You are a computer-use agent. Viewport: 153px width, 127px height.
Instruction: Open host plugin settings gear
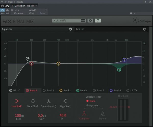point(131,13)
